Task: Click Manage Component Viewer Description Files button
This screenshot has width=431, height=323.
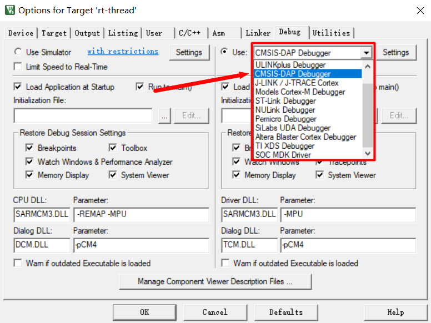Action: tap(215, 281)
